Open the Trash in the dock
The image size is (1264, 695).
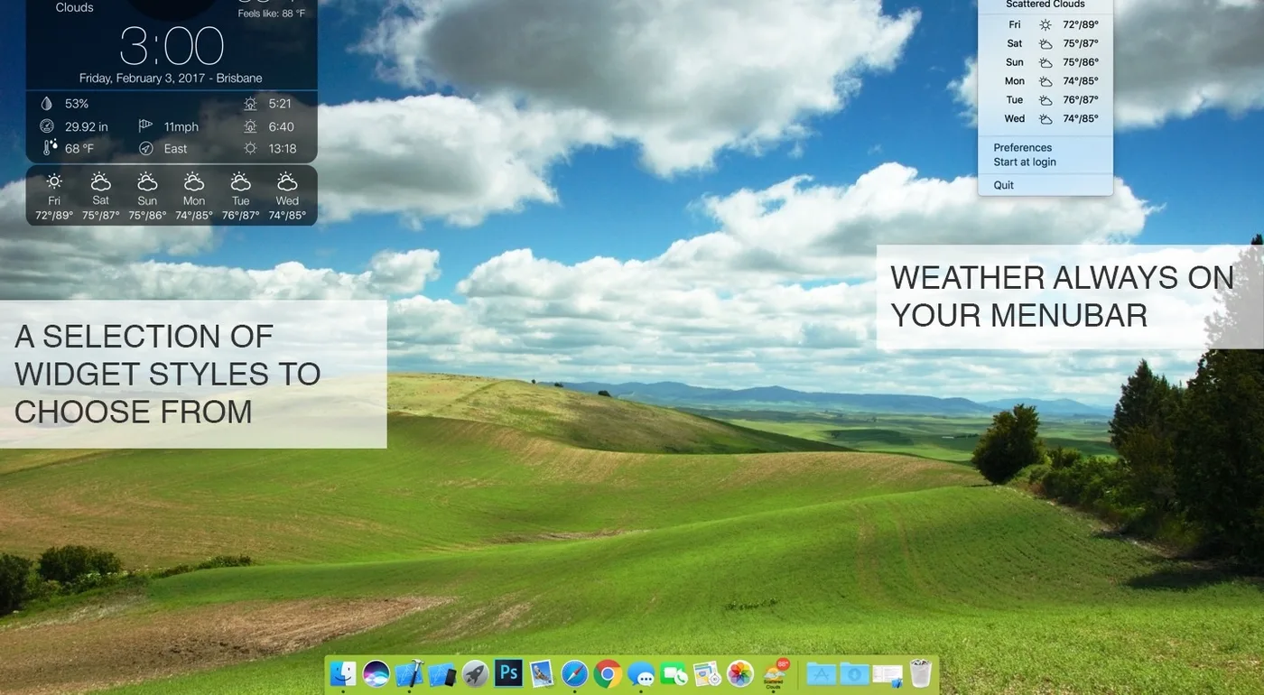pyautogui.click(x=920, y=673)
